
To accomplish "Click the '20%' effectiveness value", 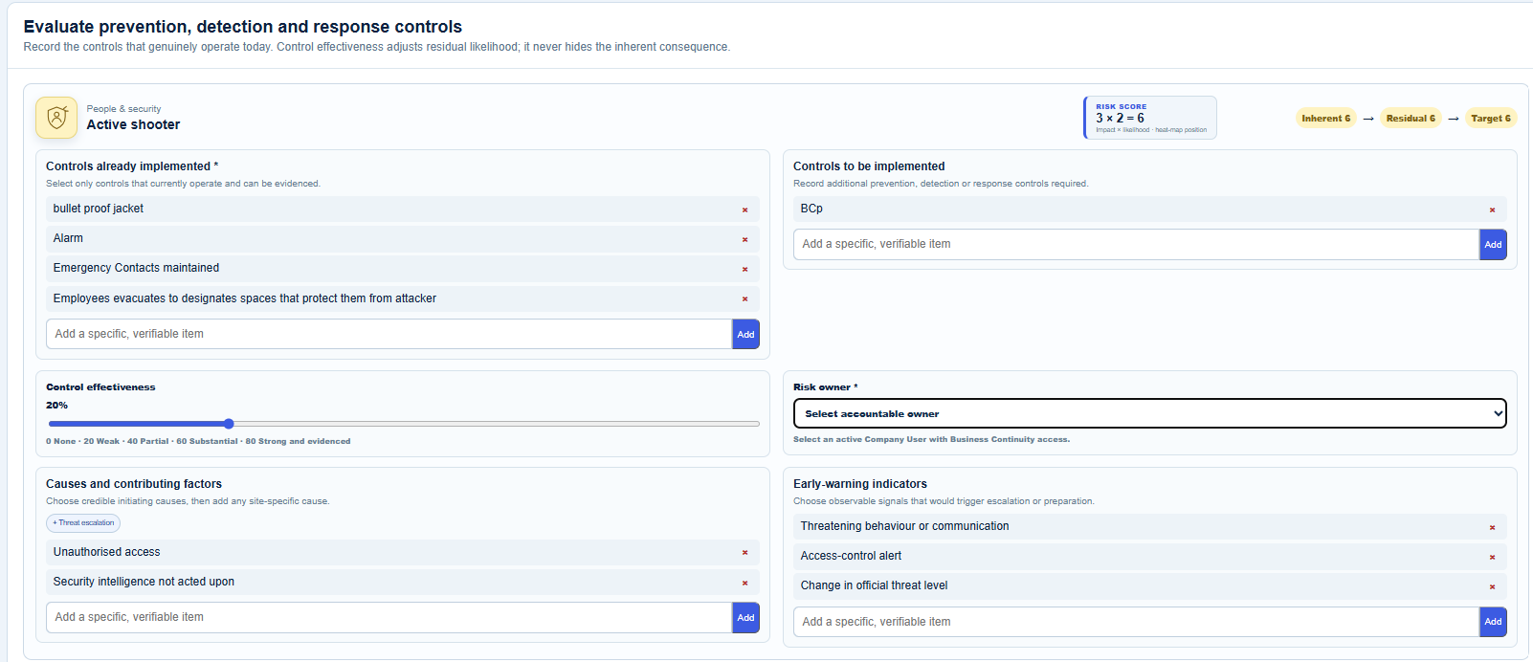I will click(56, 406).
